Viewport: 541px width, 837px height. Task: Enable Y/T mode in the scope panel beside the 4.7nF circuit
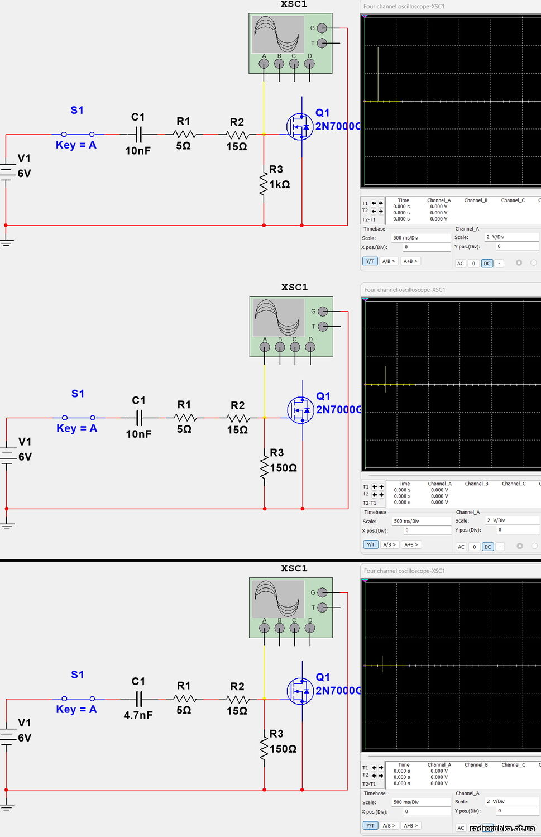[x=370, y=826]
